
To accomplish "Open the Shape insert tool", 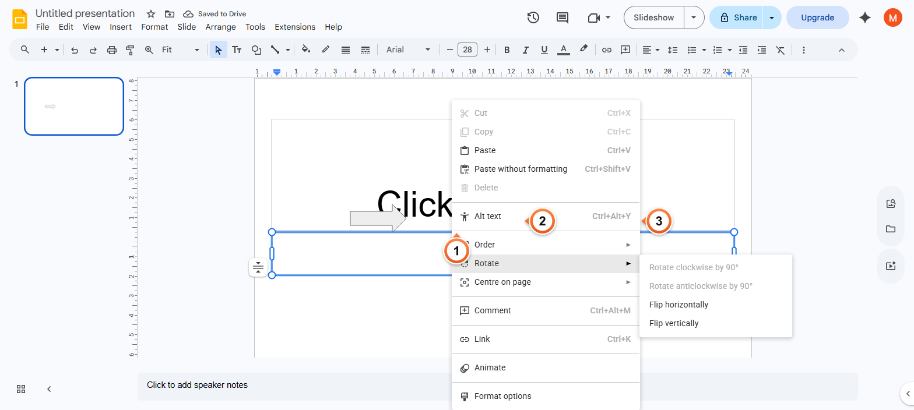I will [256, 50].
